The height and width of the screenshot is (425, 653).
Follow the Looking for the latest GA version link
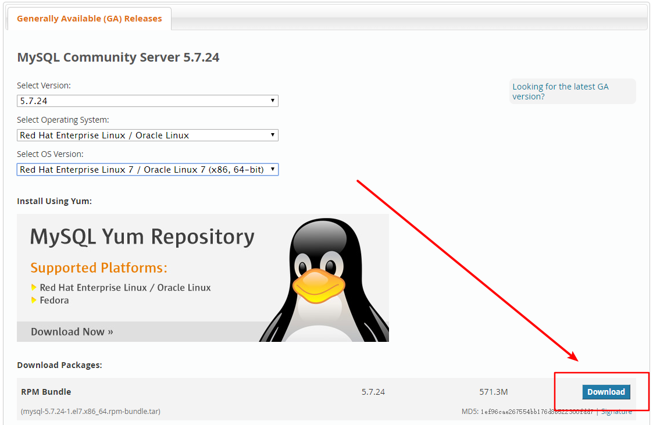[x=560, y=92]
